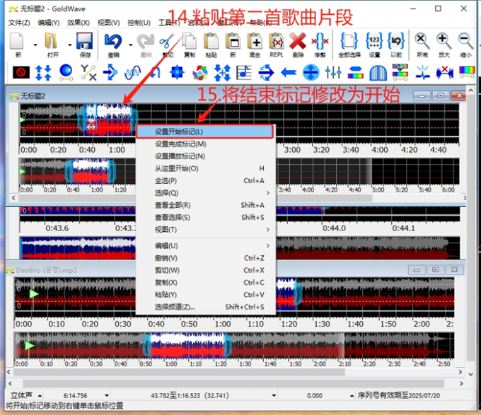Click the Save floppy disk icon
Viewport: 481px width, 415px height.
click(85, 42)
